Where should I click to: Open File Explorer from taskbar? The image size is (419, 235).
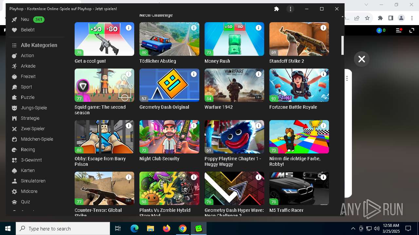(x=151, y=228)
